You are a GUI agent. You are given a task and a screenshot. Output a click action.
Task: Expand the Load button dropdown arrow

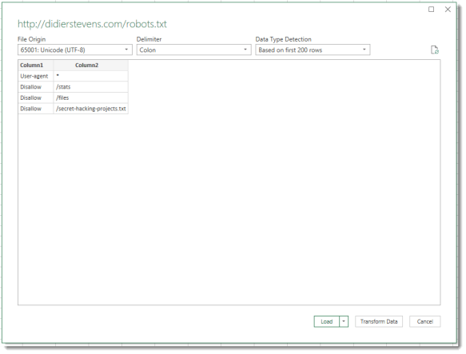tap(344, 321)
